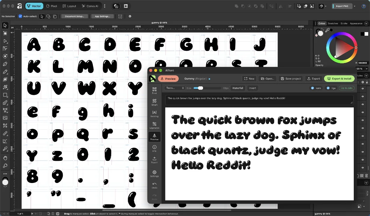Open the Kerning section in Affont sidebar

coord(154,114)
